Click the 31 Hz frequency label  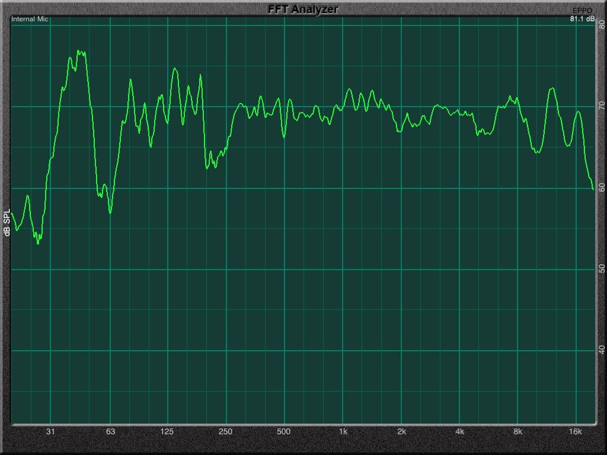pyautogui.click(x=50, y=431)
